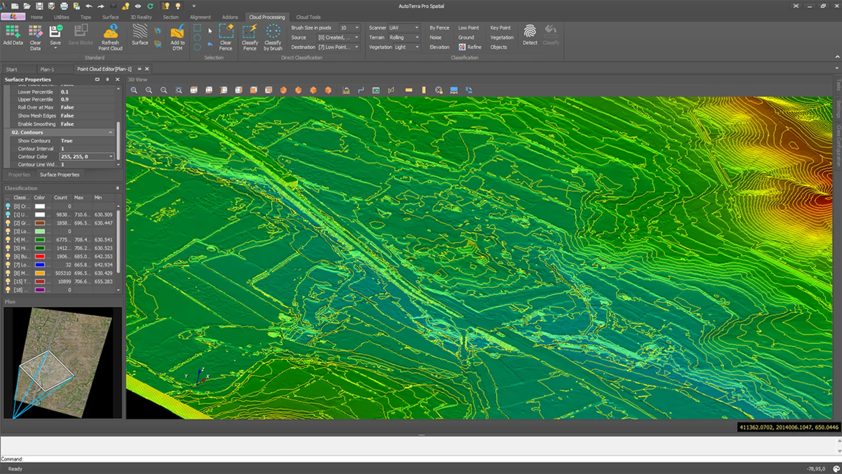The height and width of the screenshot is (474, 842).
Task: Switch to the Properties panel tab
Action: coord(19,175)
